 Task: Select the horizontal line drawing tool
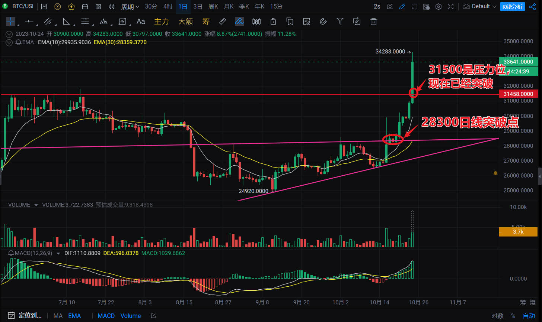click(29, 21)
